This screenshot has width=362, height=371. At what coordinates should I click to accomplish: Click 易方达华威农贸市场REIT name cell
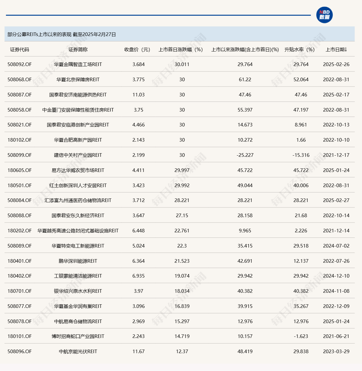click(x=78, y=170)
